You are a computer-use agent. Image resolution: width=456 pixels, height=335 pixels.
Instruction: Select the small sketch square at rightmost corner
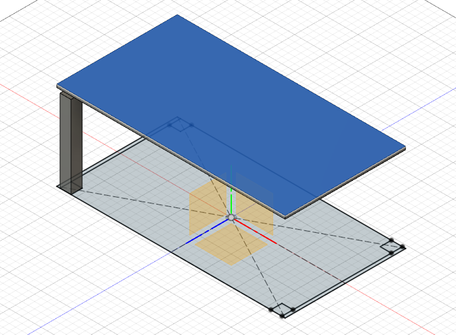coord(391,247)
